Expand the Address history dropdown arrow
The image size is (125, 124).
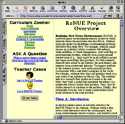click(x=18, y=16)
